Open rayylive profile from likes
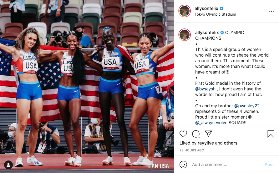The height and width of the screenshot is (173, 279). click(206, 143)
